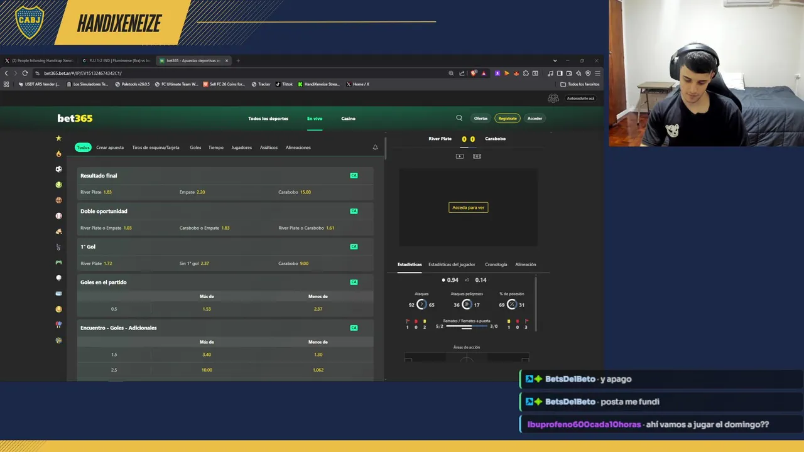
Task: Switch to the Goles market tab
Action: click(195, 148)
